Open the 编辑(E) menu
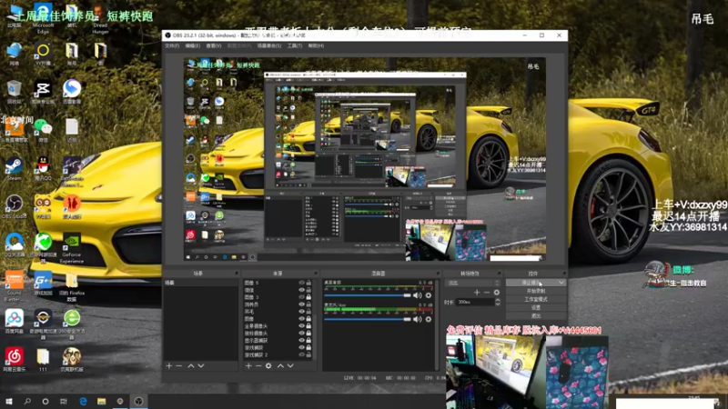Viewport: 728px width, 409px height. pyautogui.click(x=193, y=46)
